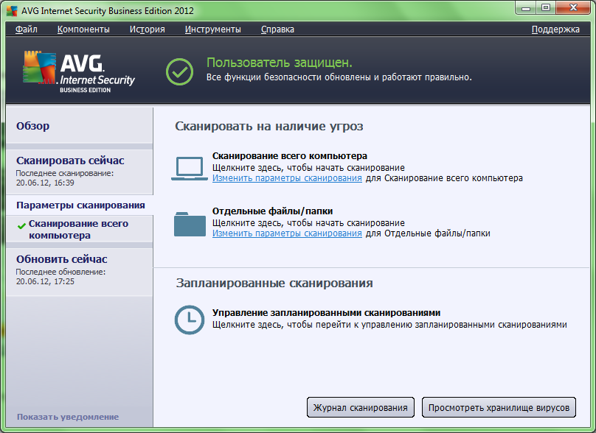
Task: Open the Компоненты menu
Action: (x=83, y=29)
